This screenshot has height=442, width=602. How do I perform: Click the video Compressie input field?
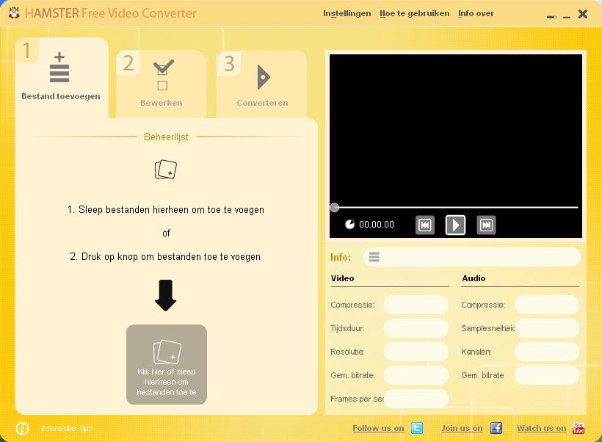point(416,304)
